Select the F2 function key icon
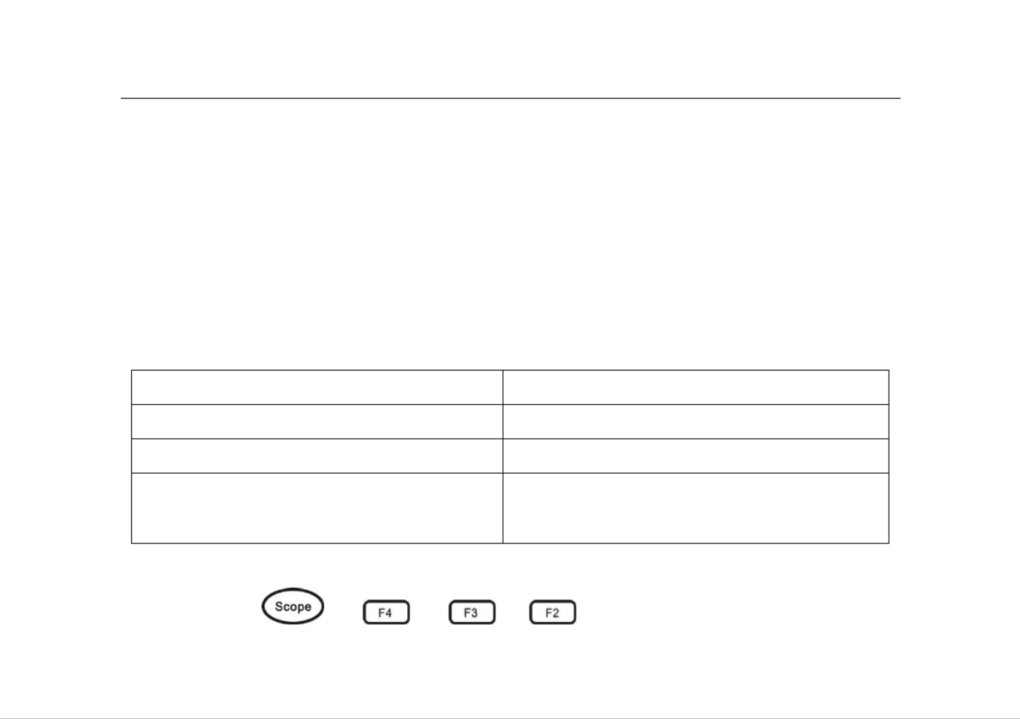 point(553,612)
